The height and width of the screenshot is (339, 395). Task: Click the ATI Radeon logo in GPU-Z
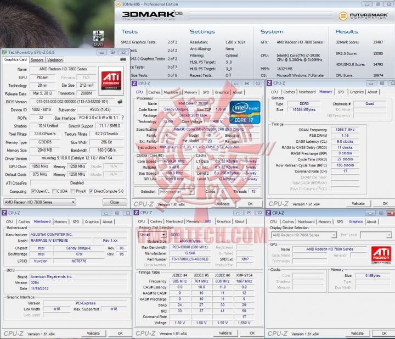111,80
